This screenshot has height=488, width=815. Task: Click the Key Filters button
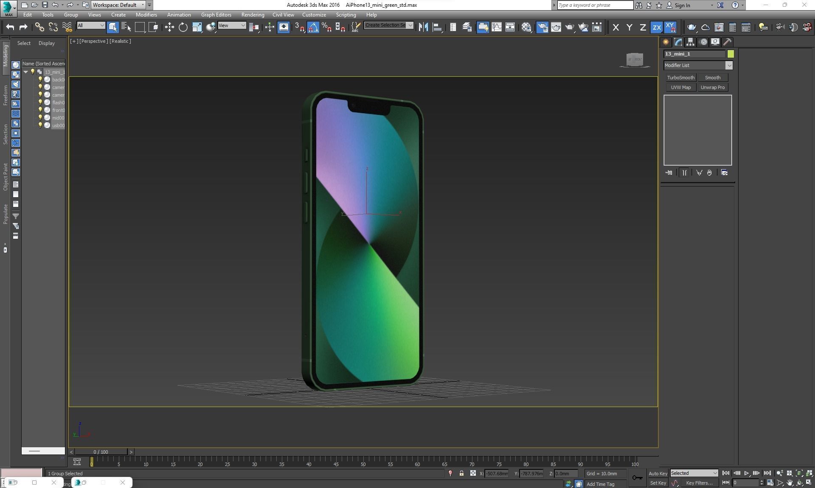[699, 483]
